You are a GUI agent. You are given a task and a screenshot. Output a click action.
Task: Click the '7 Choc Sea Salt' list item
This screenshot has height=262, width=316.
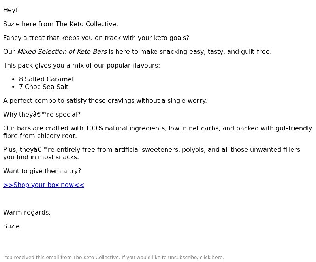click(43, 87)
